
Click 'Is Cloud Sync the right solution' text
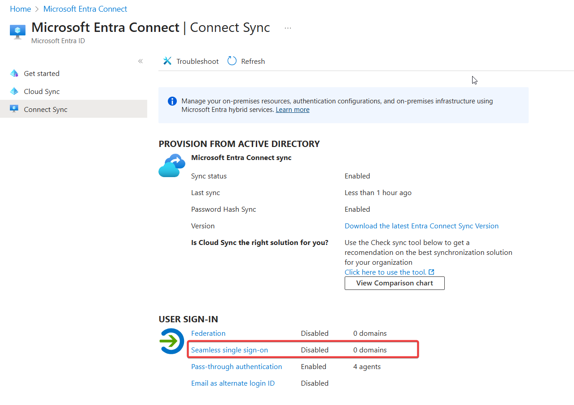pos(260,242)
